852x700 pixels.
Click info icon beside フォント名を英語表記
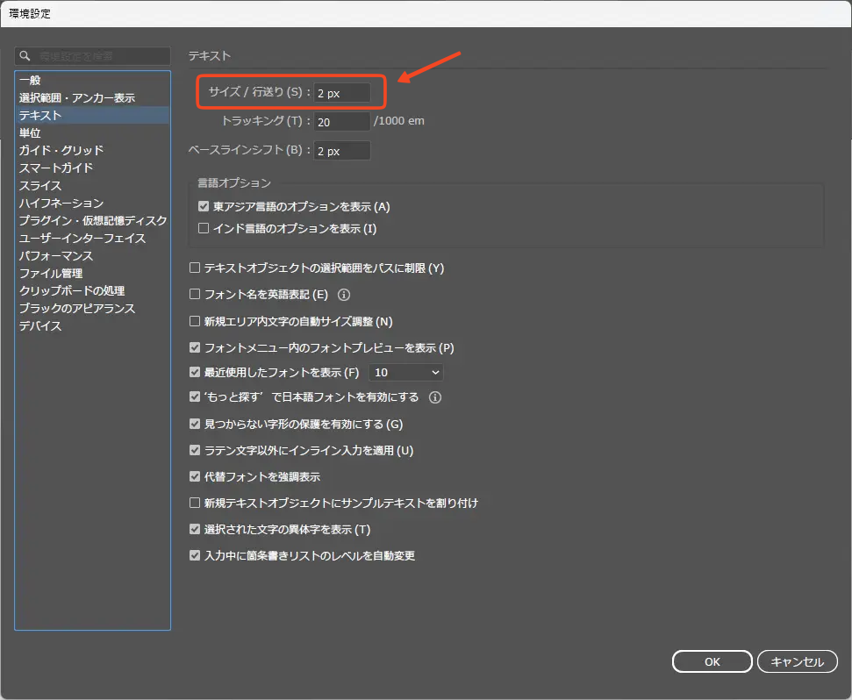point(344,295)
